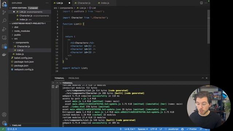Split the editor to the right
This screenshot has height=131, width=233.
[201, 3]
